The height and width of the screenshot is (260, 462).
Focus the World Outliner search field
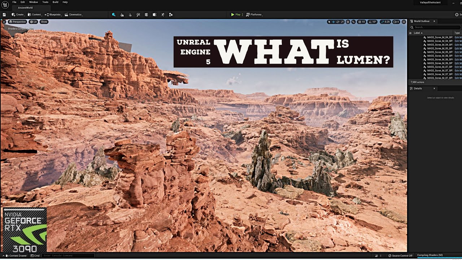[436, 27]
